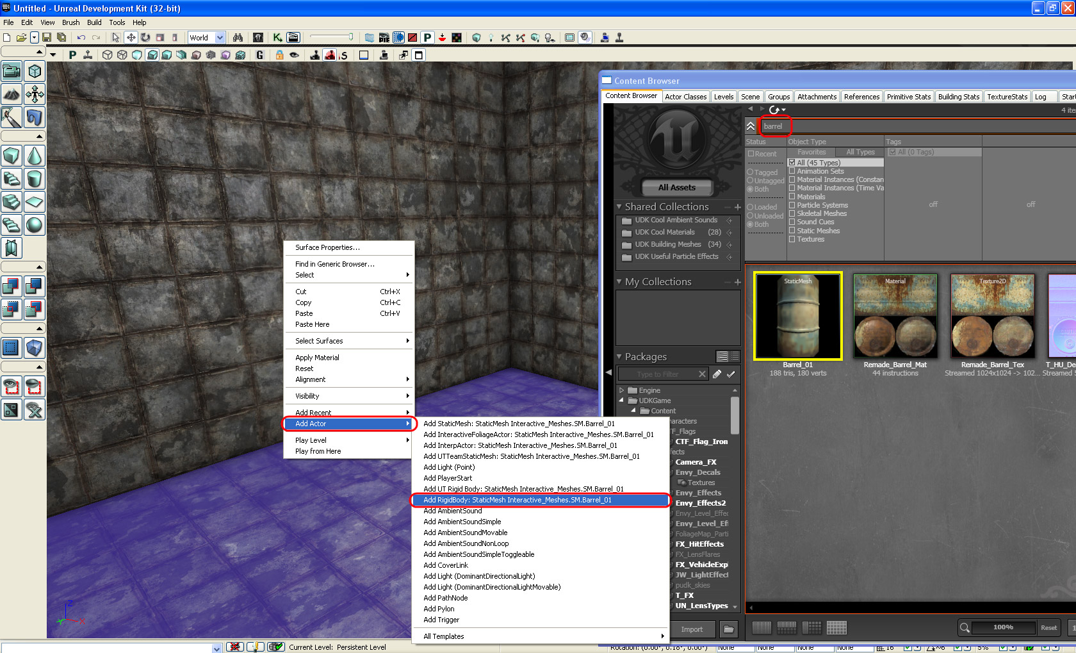Image resolution: width=1076 pixels, height=653 pixels.
Task: Collapse the search filter panel chevron
Action: pos(751,126)
